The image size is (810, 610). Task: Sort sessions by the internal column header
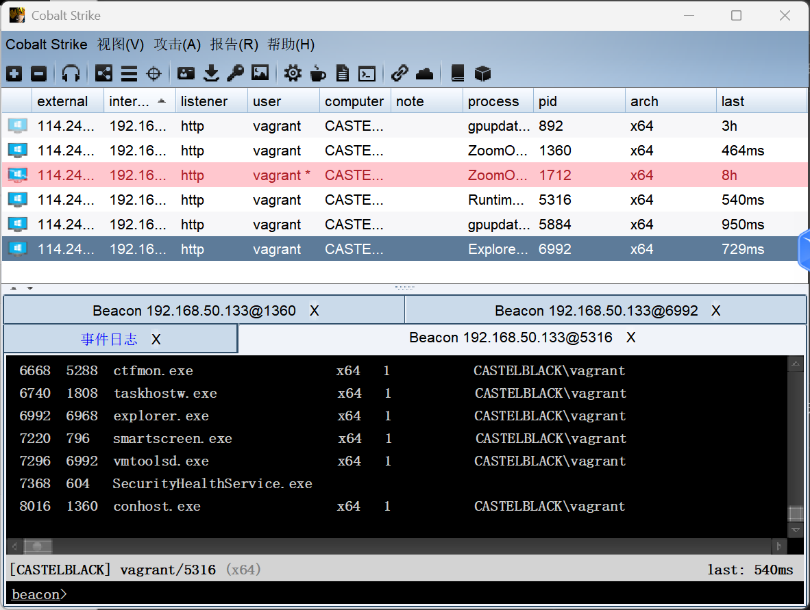[x=130, y=101]
